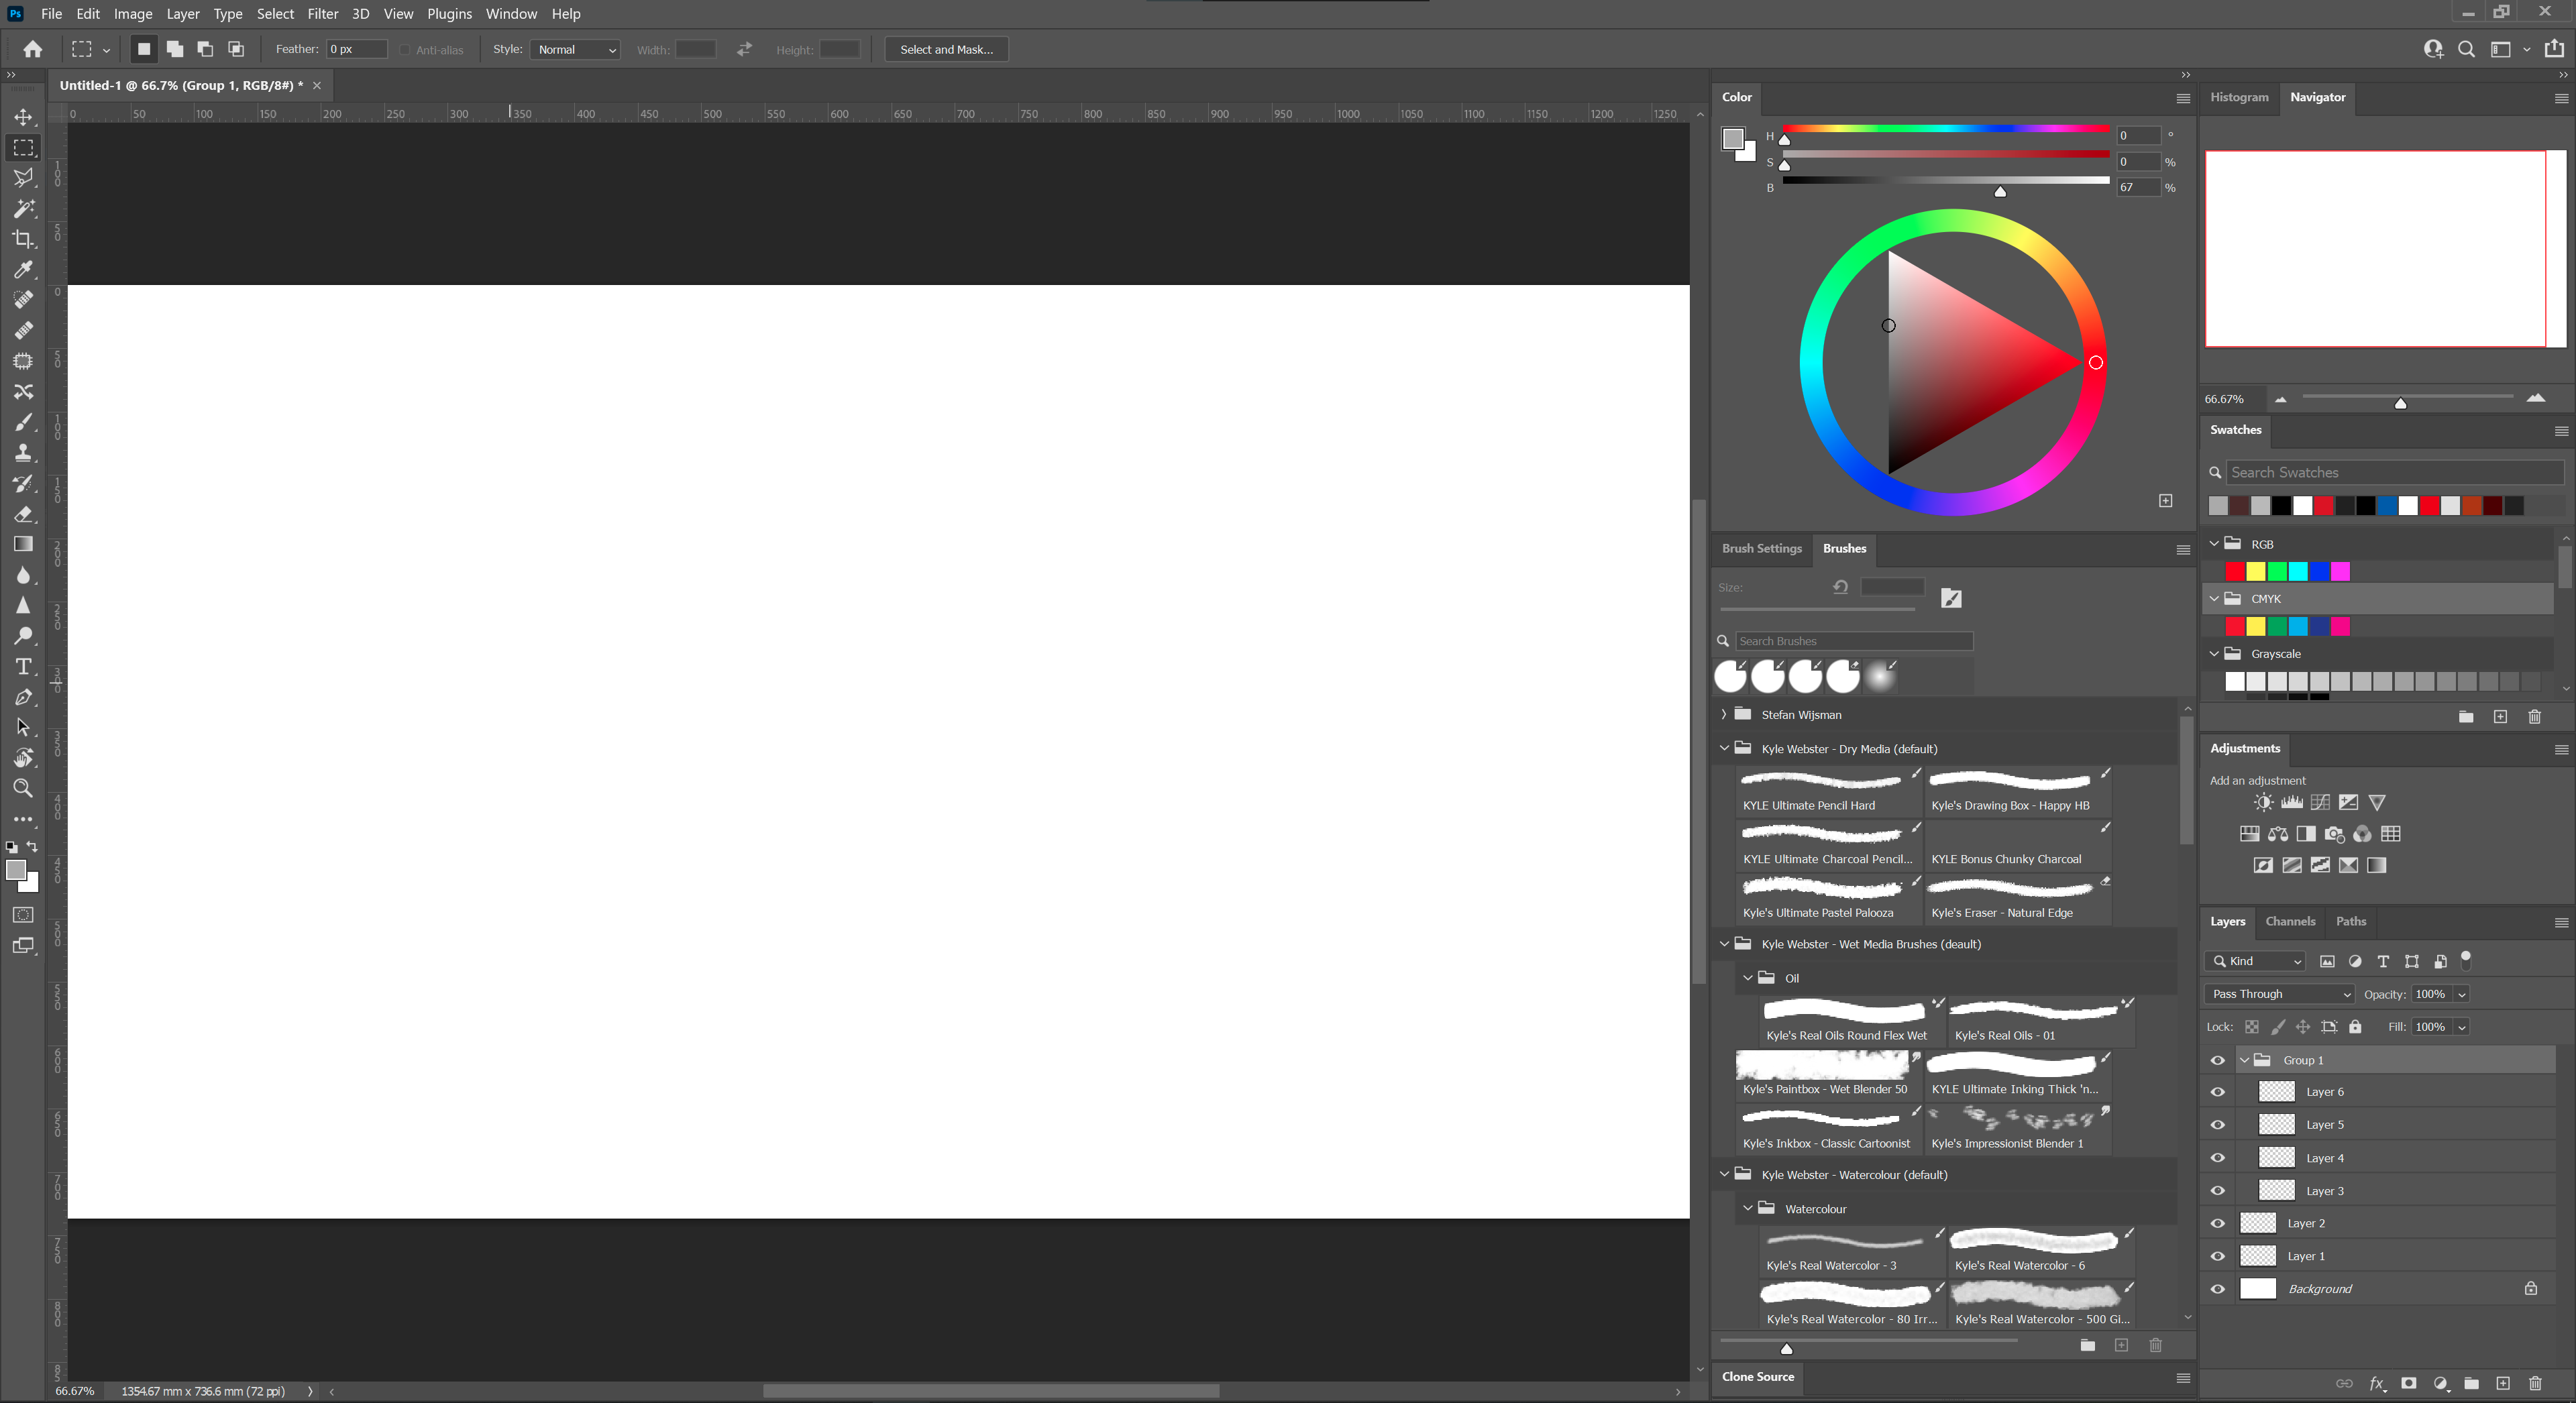Select the Gradient tool
This screenshot has height=1403, width=2576.
(x=23, y=544)
